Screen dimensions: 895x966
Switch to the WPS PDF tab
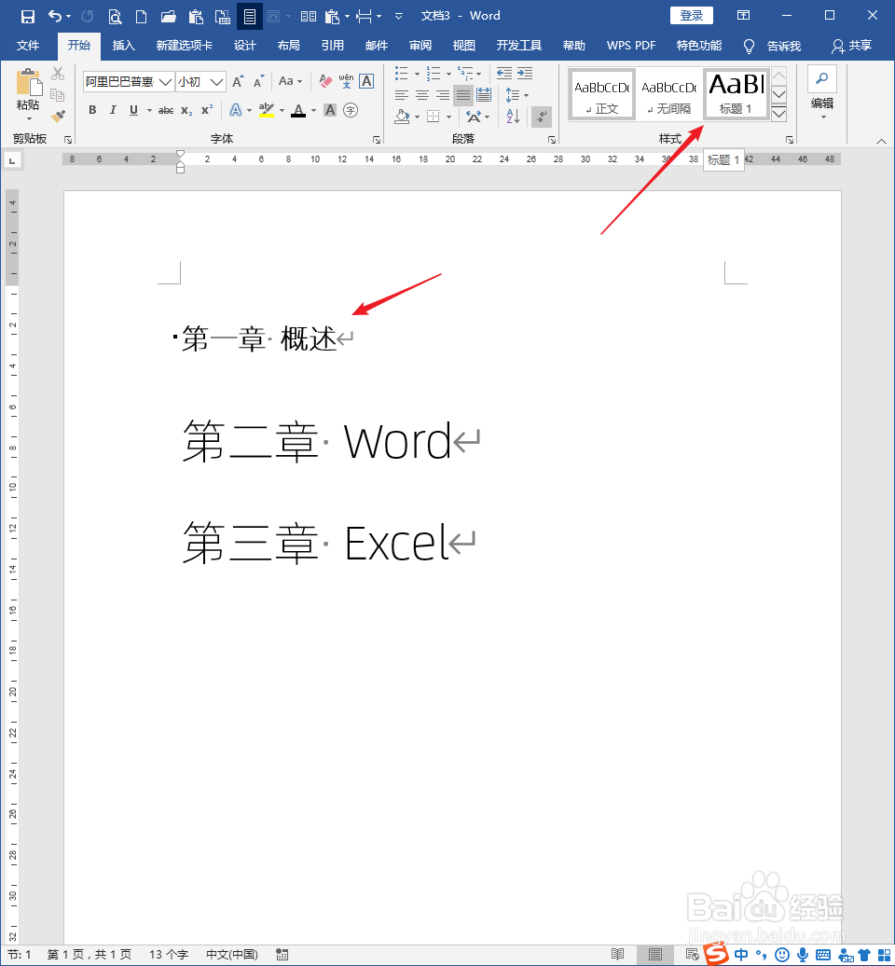(x=631, y=46)
